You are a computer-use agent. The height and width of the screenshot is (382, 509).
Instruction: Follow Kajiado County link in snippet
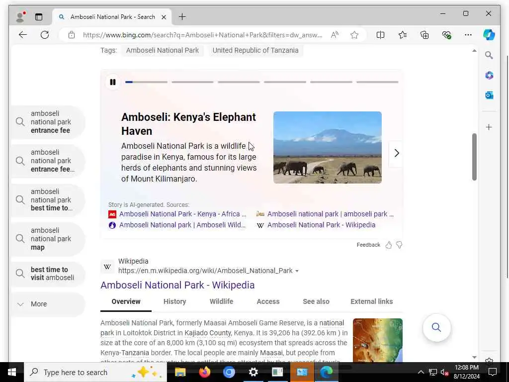point(208,333)
